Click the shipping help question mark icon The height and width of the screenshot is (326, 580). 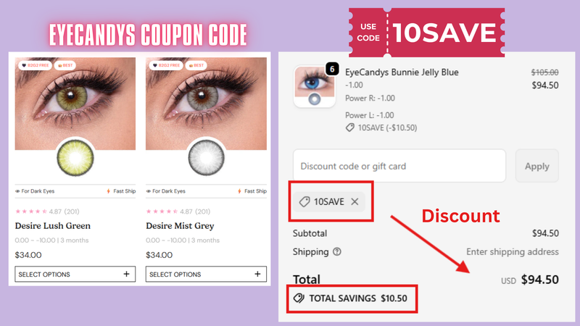coord(336,251)
